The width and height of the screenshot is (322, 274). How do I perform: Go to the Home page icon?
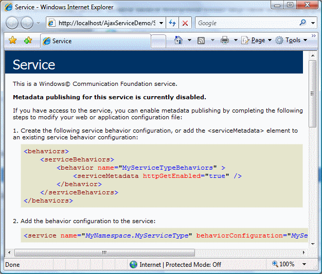click(178, 40)
